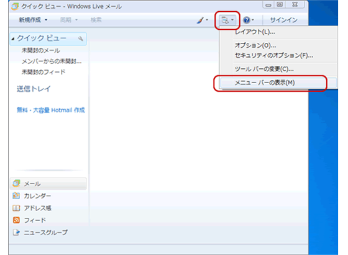The height and width of the screenshot is (255, 348).
Task: Click the 検索 toolbar button
Action: 96,20
